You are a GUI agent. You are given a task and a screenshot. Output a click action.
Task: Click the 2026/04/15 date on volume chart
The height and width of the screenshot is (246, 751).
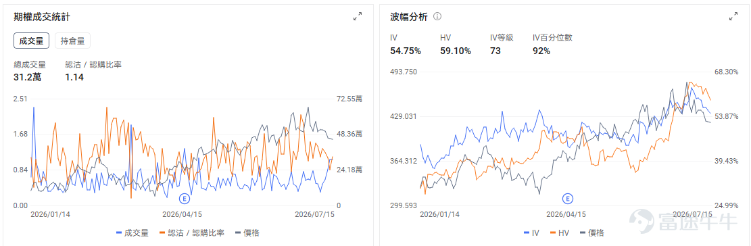183,214
